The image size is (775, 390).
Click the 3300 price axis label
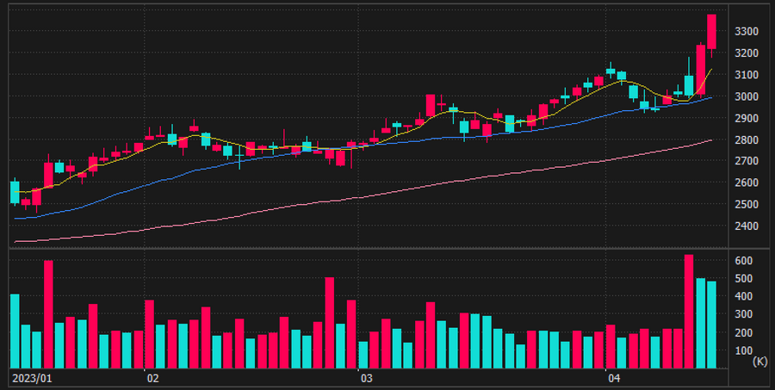click(747, 32)
